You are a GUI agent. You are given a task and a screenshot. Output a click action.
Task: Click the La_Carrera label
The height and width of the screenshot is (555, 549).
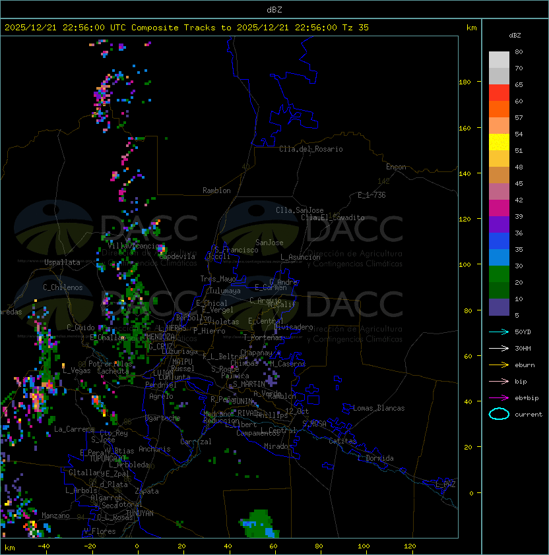(74, 429)
